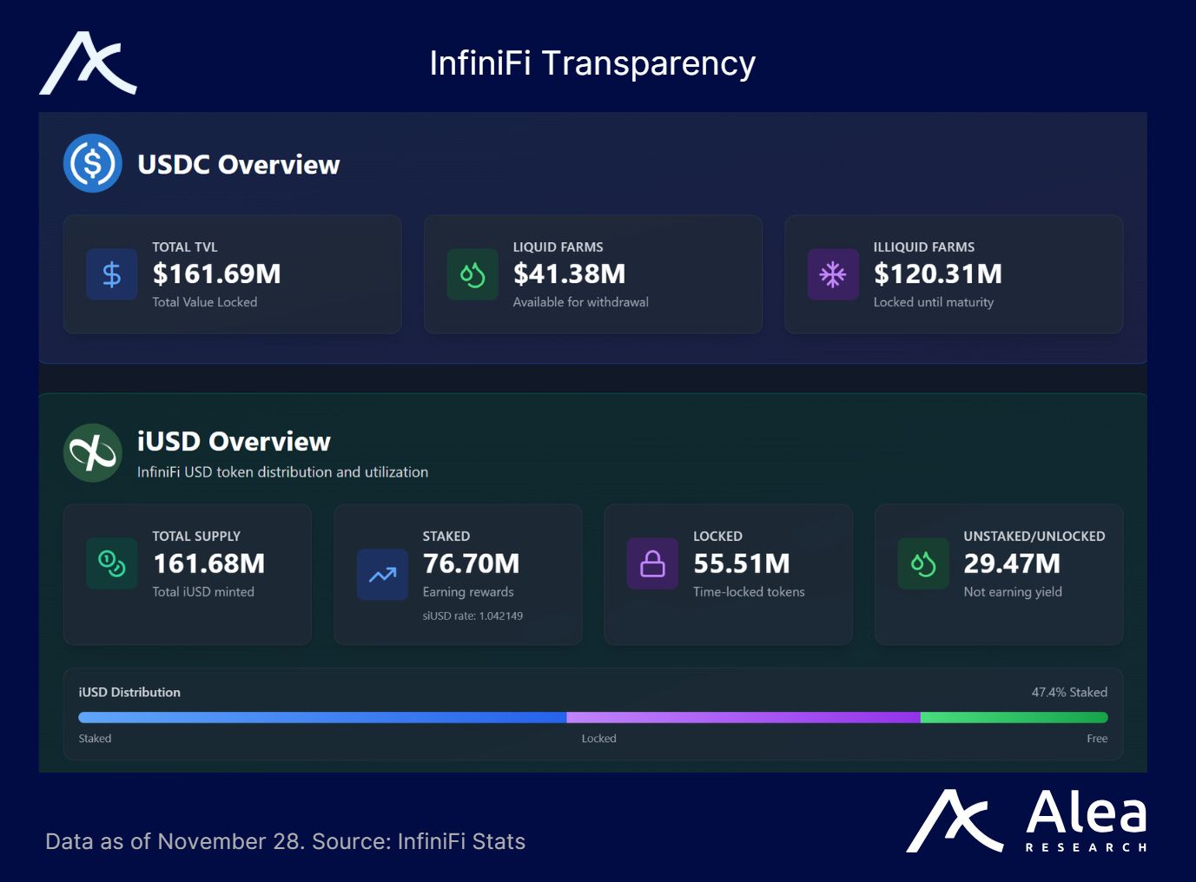
Task: Click the Time-locked tokens caption
Action: [749, 591]
